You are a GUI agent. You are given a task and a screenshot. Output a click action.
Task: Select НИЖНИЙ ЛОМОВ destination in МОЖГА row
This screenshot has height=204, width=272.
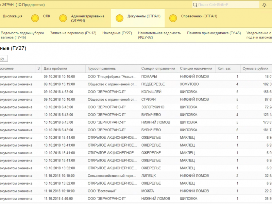pos(194,191)
